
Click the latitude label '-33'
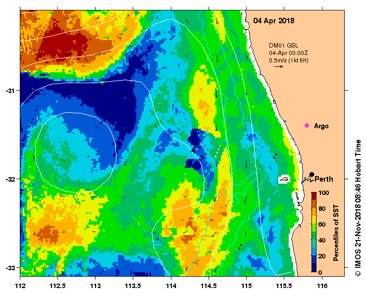click(9, 268)
